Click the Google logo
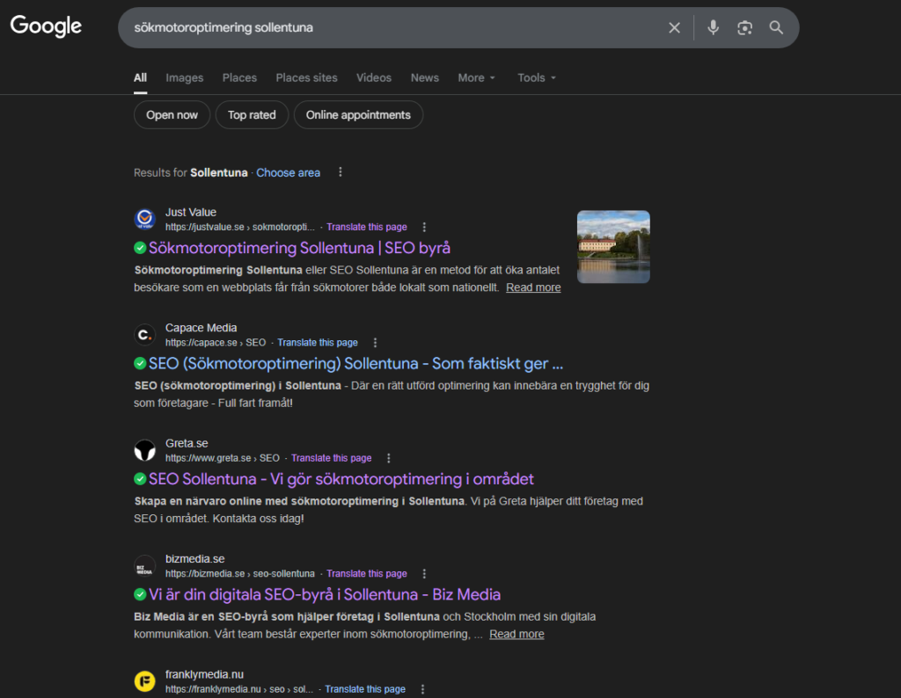Viewport: 901px width, 698px height. pyautogui.click(x=46, y=26)
